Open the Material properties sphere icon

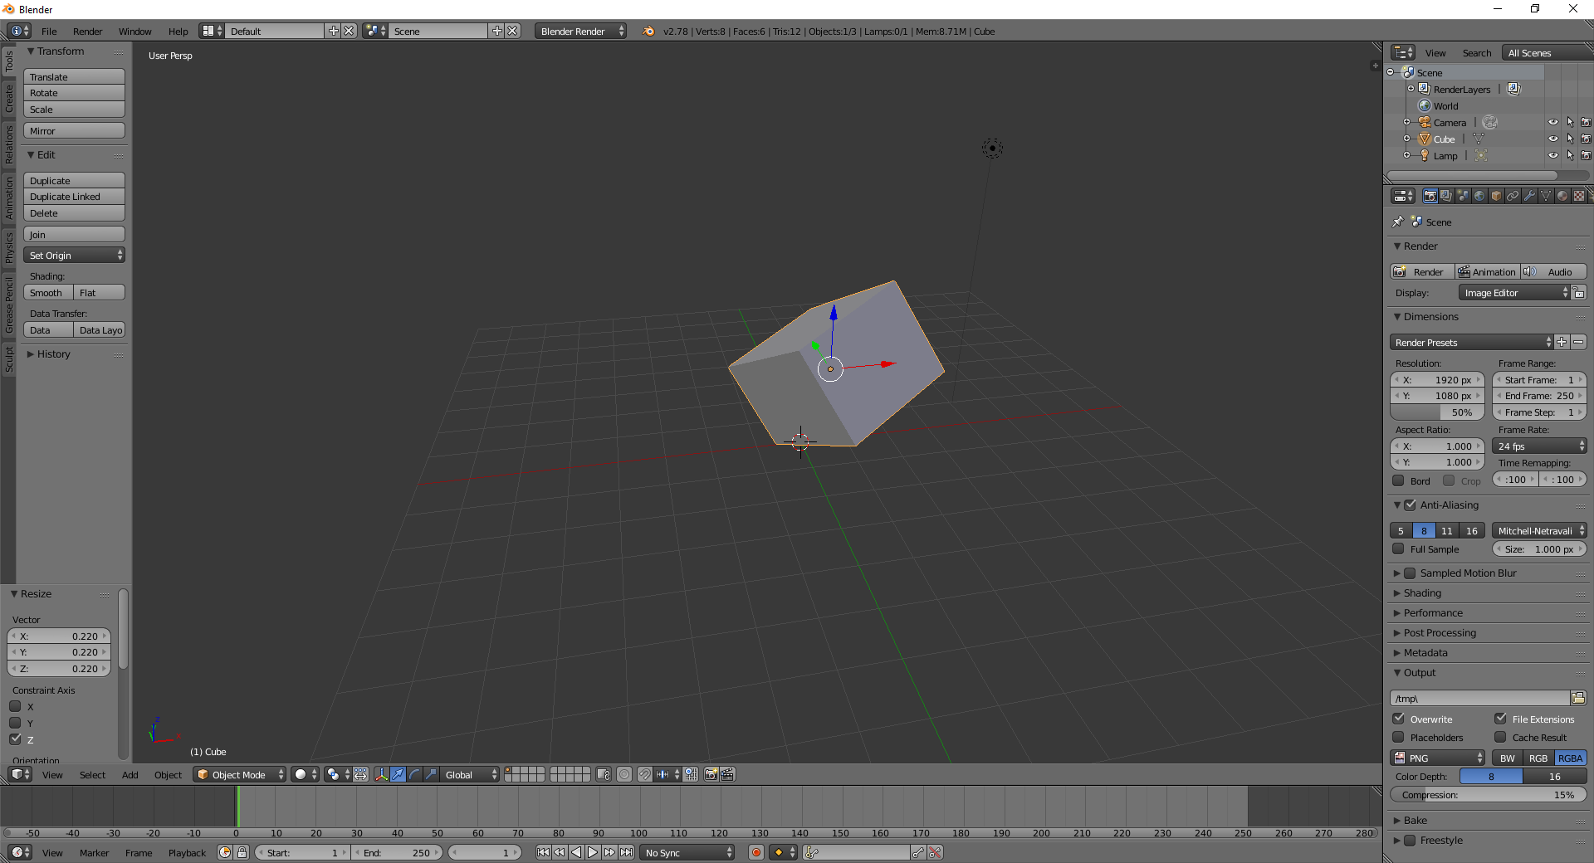point(1562,196)
